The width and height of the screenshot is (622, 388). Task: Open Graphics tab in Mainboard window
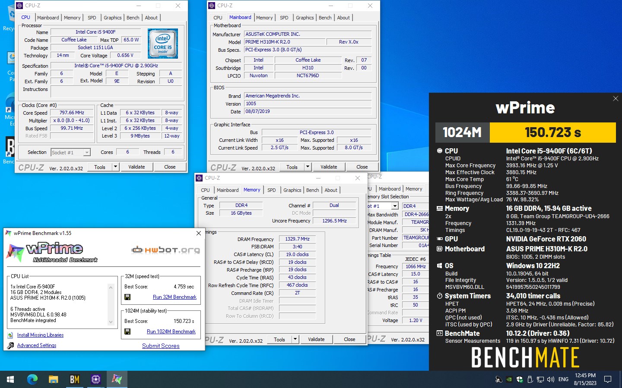pos(305,18)
